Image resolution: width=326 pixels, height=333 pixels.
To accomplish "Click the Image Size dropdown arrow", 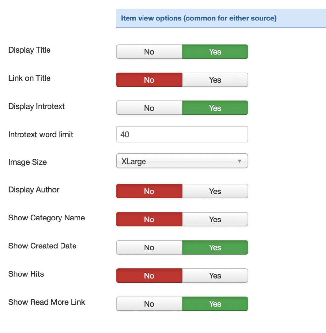I will pyautogui.click(x=240, y=161).
